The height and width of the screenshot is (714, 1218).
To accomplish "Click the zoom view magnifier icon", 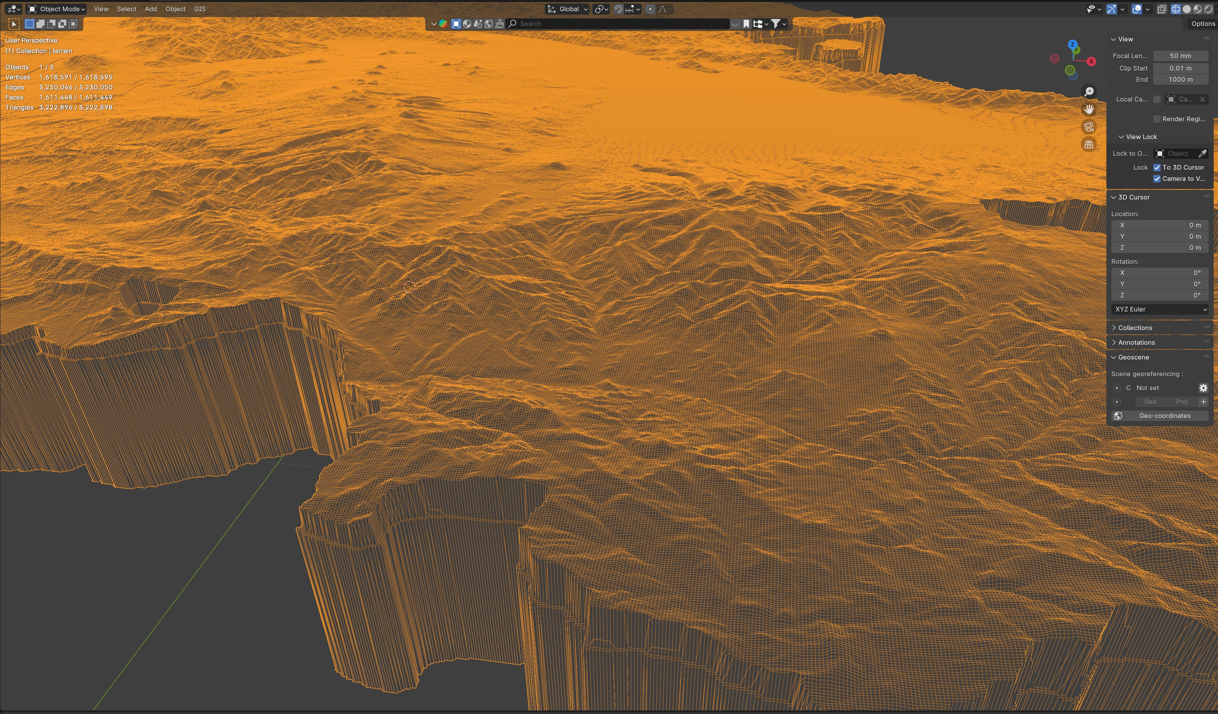I will tap(1089, 92).
